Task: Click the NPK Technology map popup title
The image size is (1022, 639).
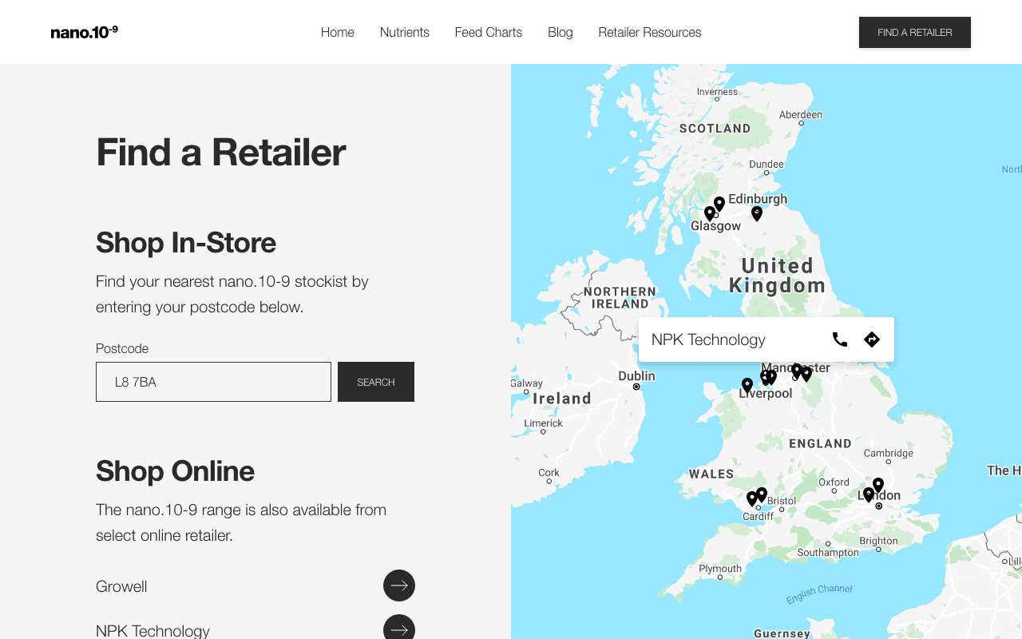Action: pyautogui.click(x=708, y=339)
